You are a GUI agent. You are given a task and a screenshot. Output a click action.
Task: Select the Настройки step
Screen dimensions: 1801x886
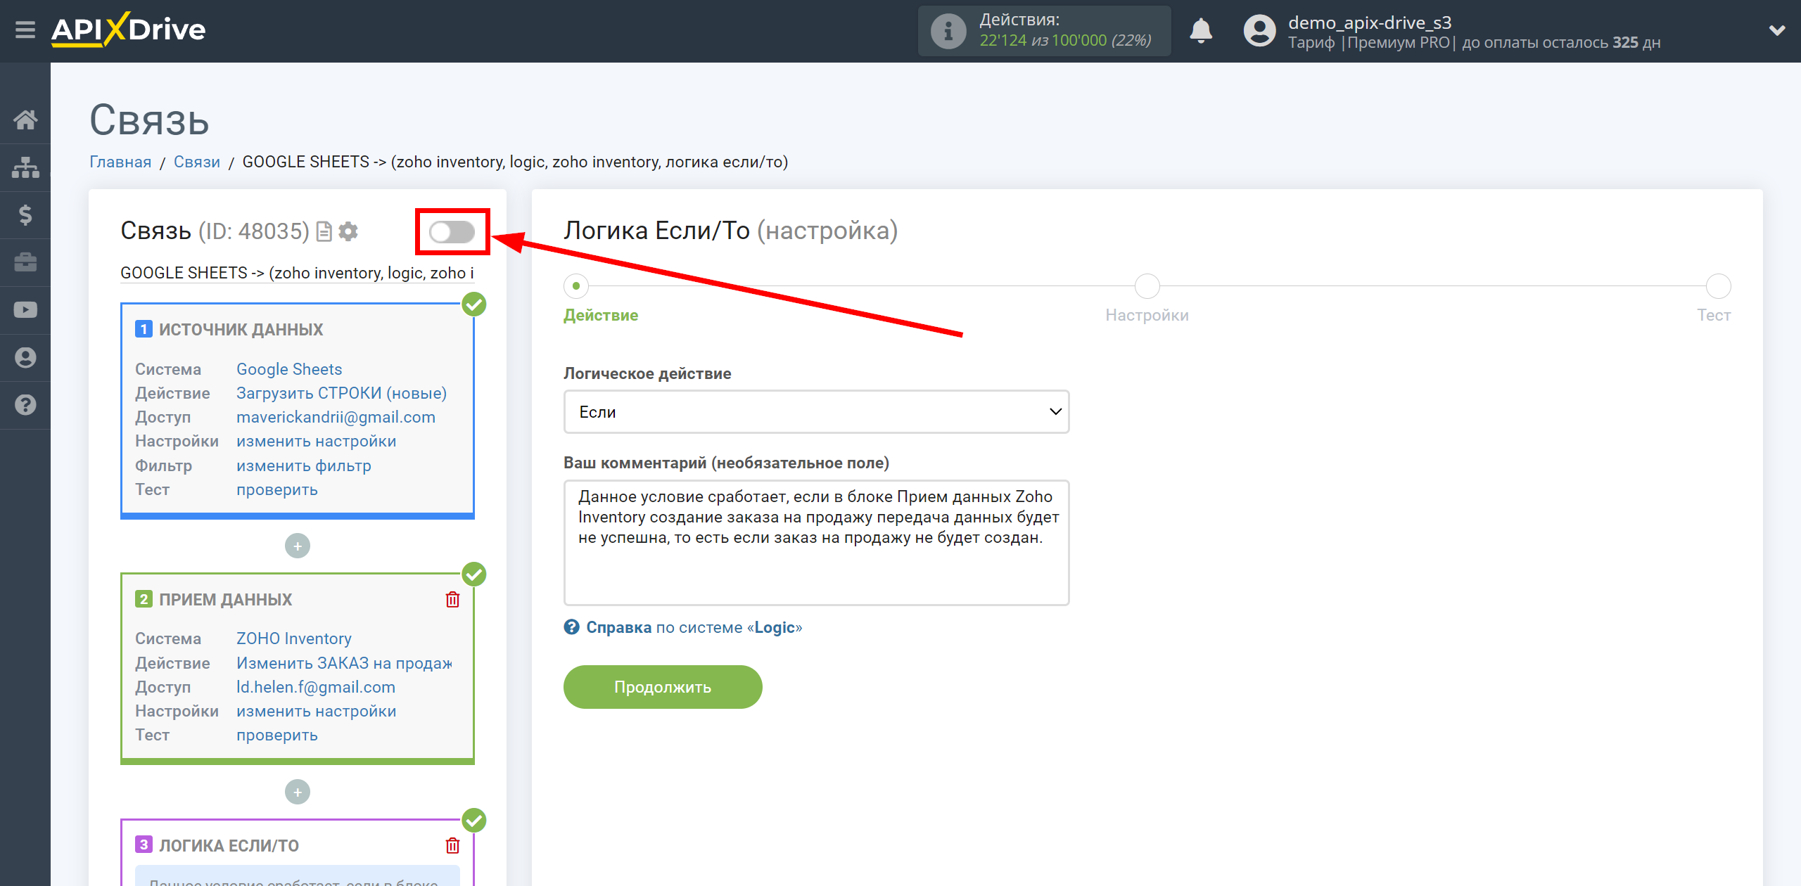[1147, 286]
